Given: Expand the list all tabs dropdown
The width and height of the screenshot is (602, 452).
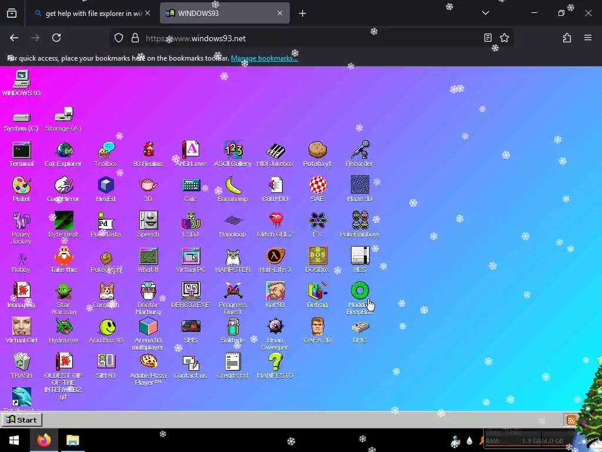Looking at the screenshot, I should (x=485, y=13).
